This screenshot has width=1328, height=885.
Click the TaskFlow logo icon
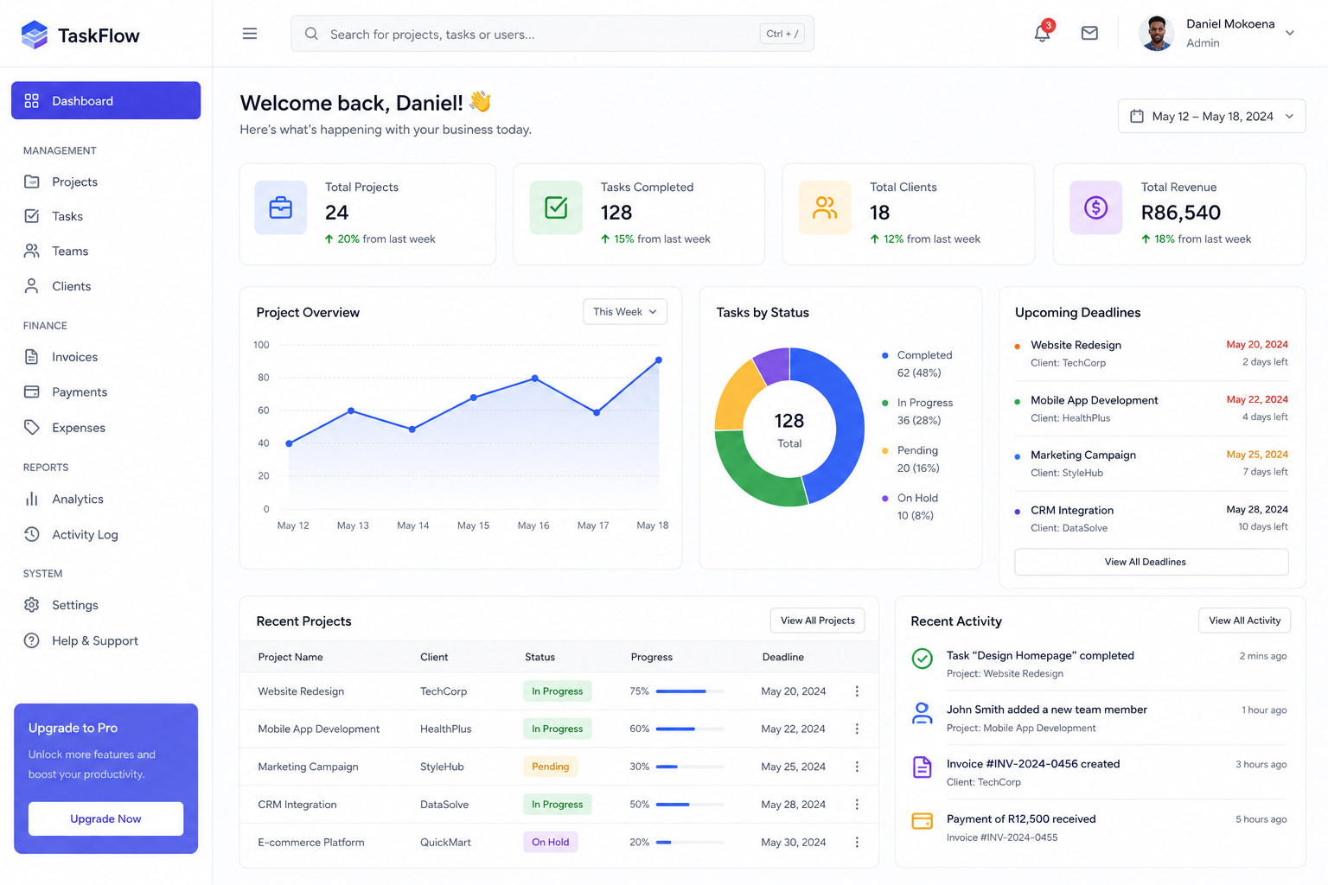[35, 35]
